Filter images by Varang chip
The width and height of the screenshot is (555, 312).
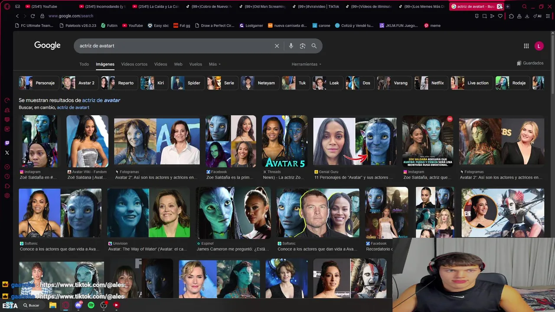(x=394, y=83)
